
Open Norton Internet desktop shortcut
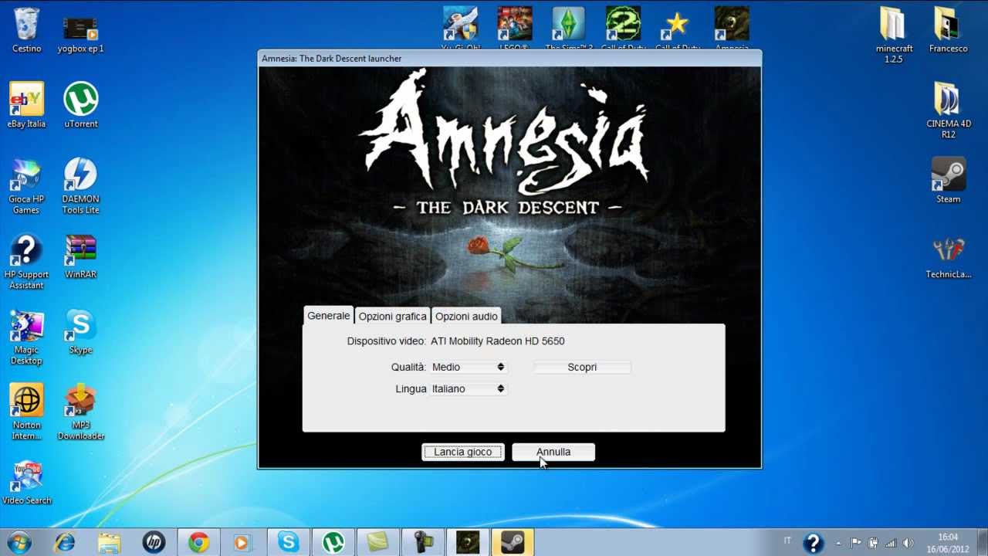[26, 413]
